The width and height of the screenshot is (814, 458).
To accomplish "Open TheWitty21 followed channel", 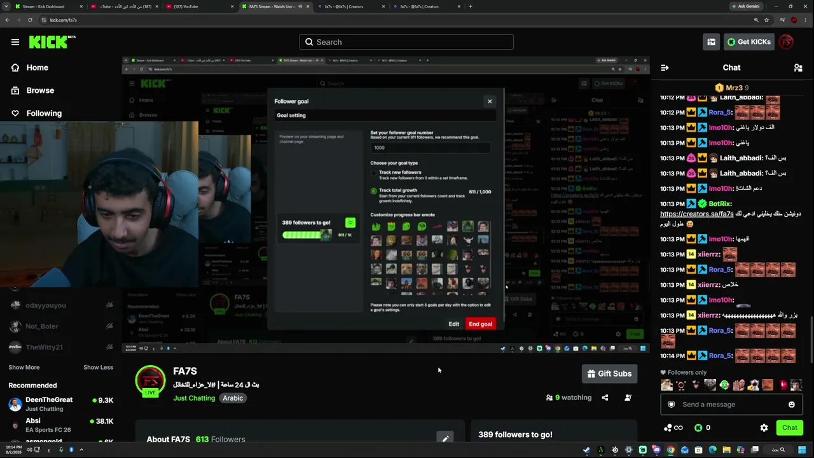I will pos(61,347).
